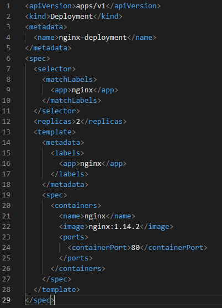Click line number 29 in the gutter
The height and width of the screenshot is (308, 222).
pyautogui.click(x=6, y=300)
